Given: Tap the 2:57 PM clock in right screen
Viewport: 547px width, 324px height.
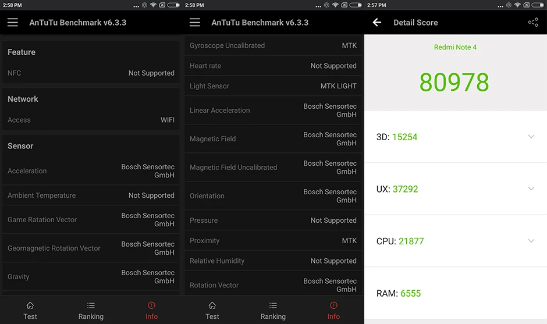Looking at the screenshot, I should pos(376,5).
